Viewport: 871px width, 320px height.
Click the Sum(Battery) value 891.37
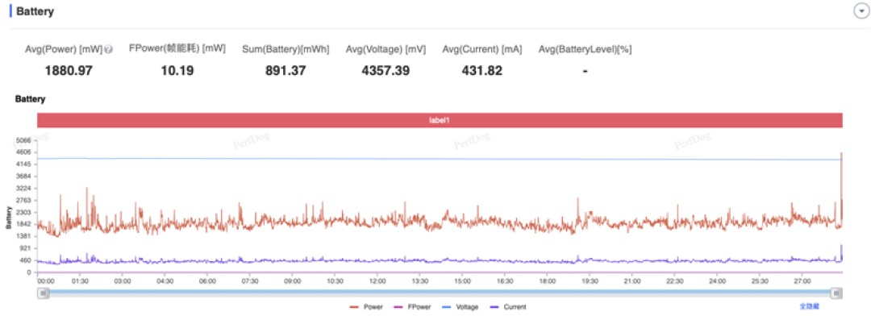click(x=285, y=71)
